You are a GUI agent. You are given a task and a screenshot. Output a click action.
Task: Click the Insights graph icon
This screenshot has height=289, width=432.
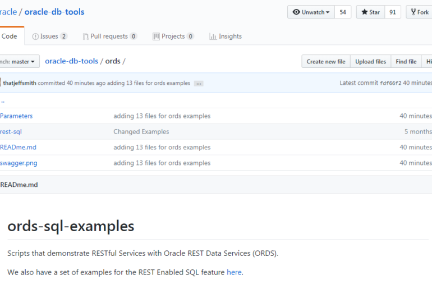click(213, 36)
